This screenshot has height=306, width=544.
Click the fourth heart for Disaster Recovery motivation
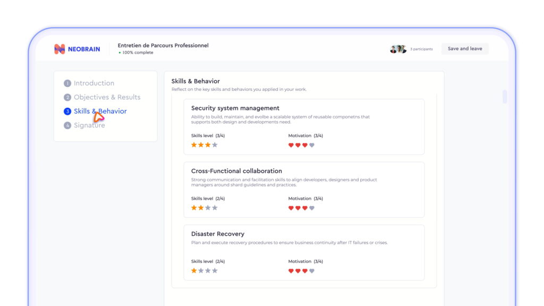pos(312,270)
